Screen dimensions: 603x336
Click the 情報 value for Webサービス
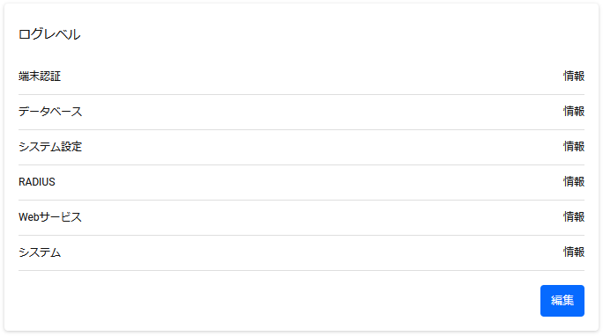tap(574, 217)
